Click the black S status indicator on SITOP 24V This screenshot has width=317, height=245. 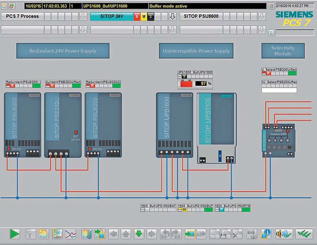click(x=151, y=16)
